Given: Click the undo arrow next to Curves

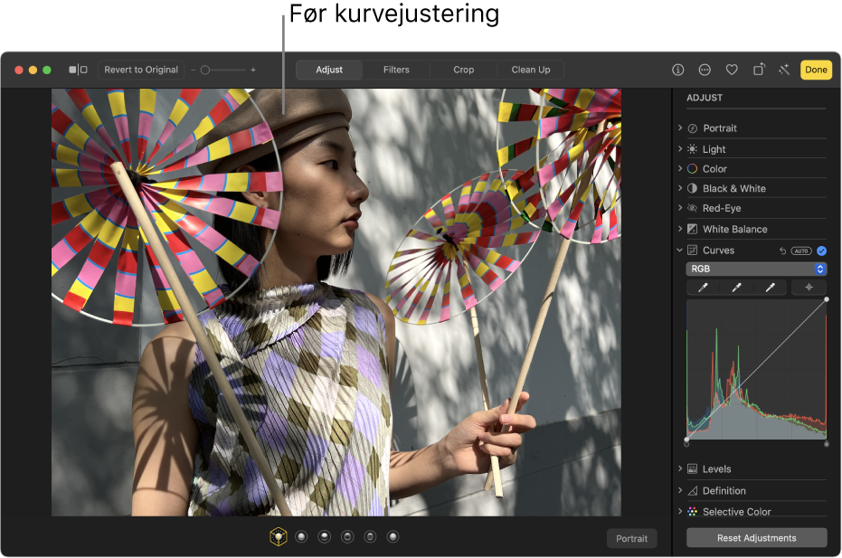Looking at the screenshot, I should (x=781, y=250).
